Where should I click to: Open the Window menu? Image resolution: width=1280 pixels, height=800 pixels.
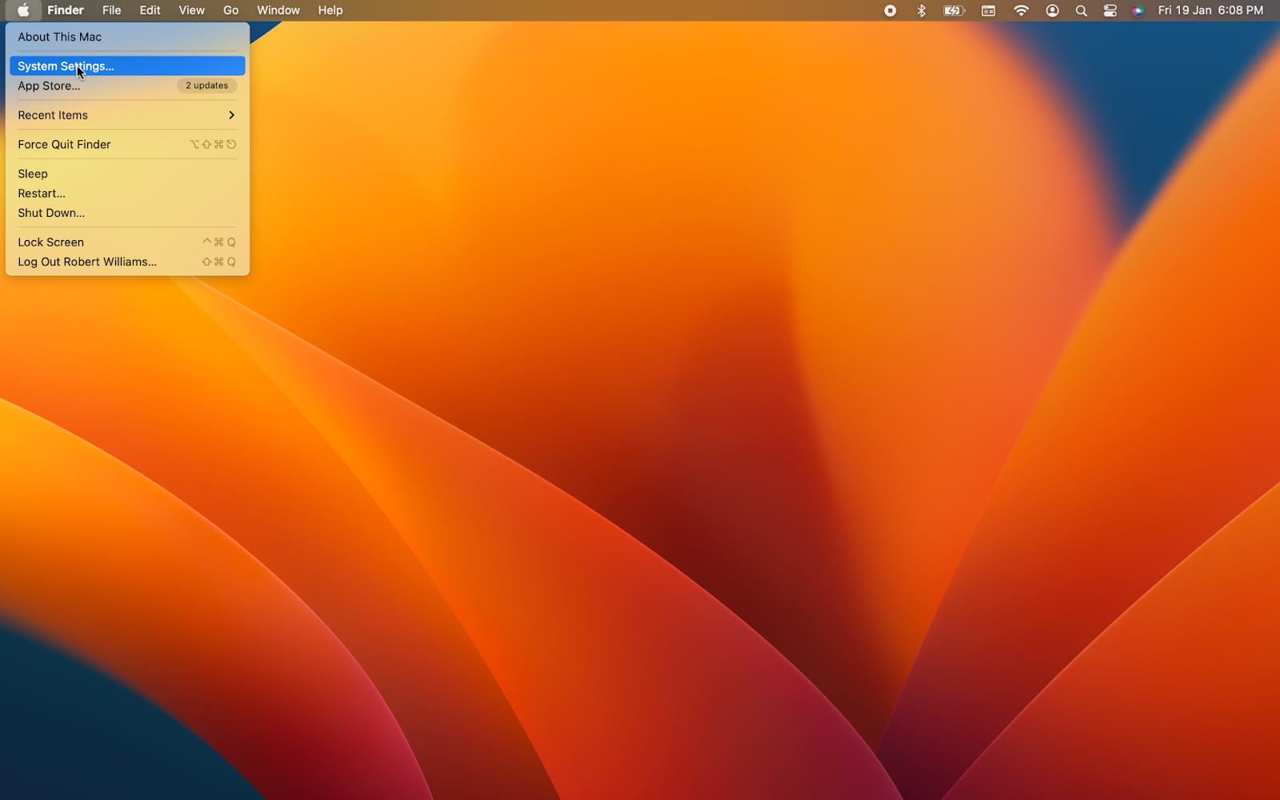tap(278, 10)
